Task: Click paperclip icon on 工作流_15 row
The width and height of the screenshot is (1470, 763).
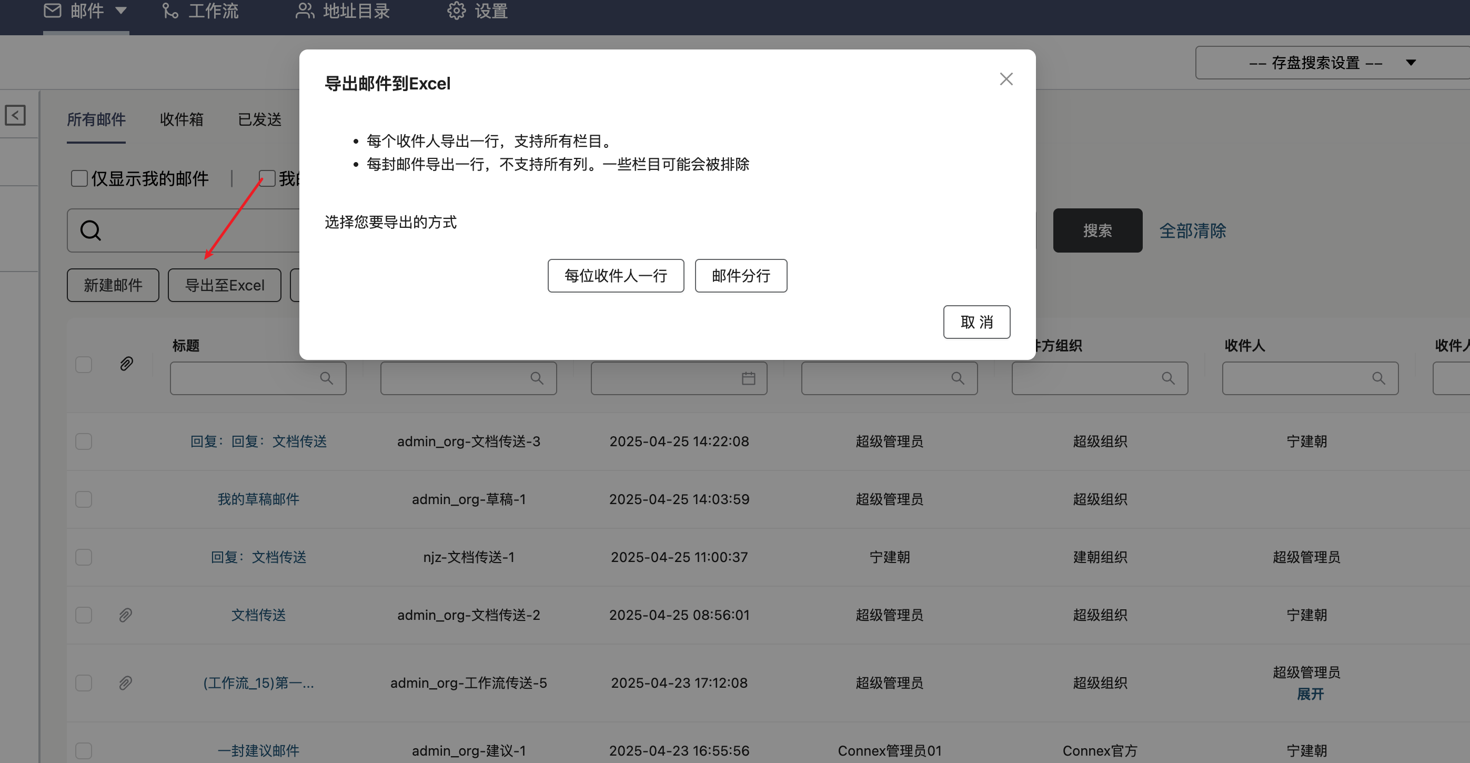Action: coord(126,682)
